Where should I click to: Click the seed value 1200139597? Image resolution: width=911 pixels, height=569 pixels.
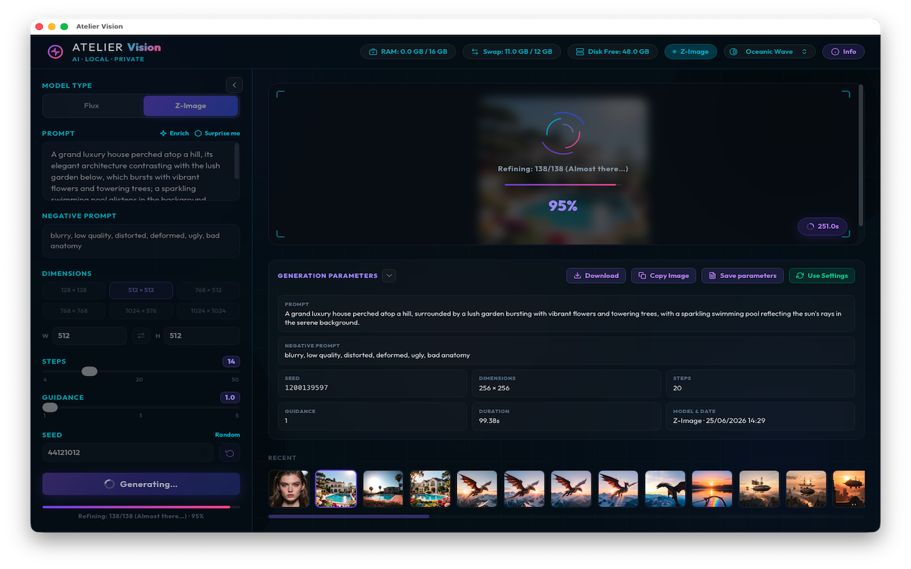(x=306, y=388)
